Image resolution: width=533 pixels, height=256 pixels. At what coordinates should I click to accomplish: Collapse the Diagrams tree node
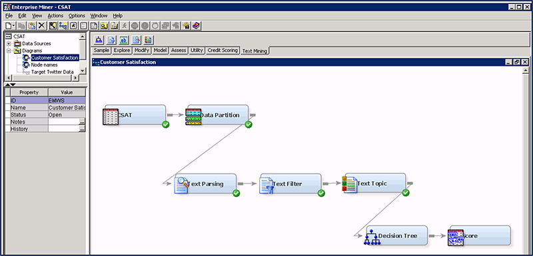pos(9,51)
